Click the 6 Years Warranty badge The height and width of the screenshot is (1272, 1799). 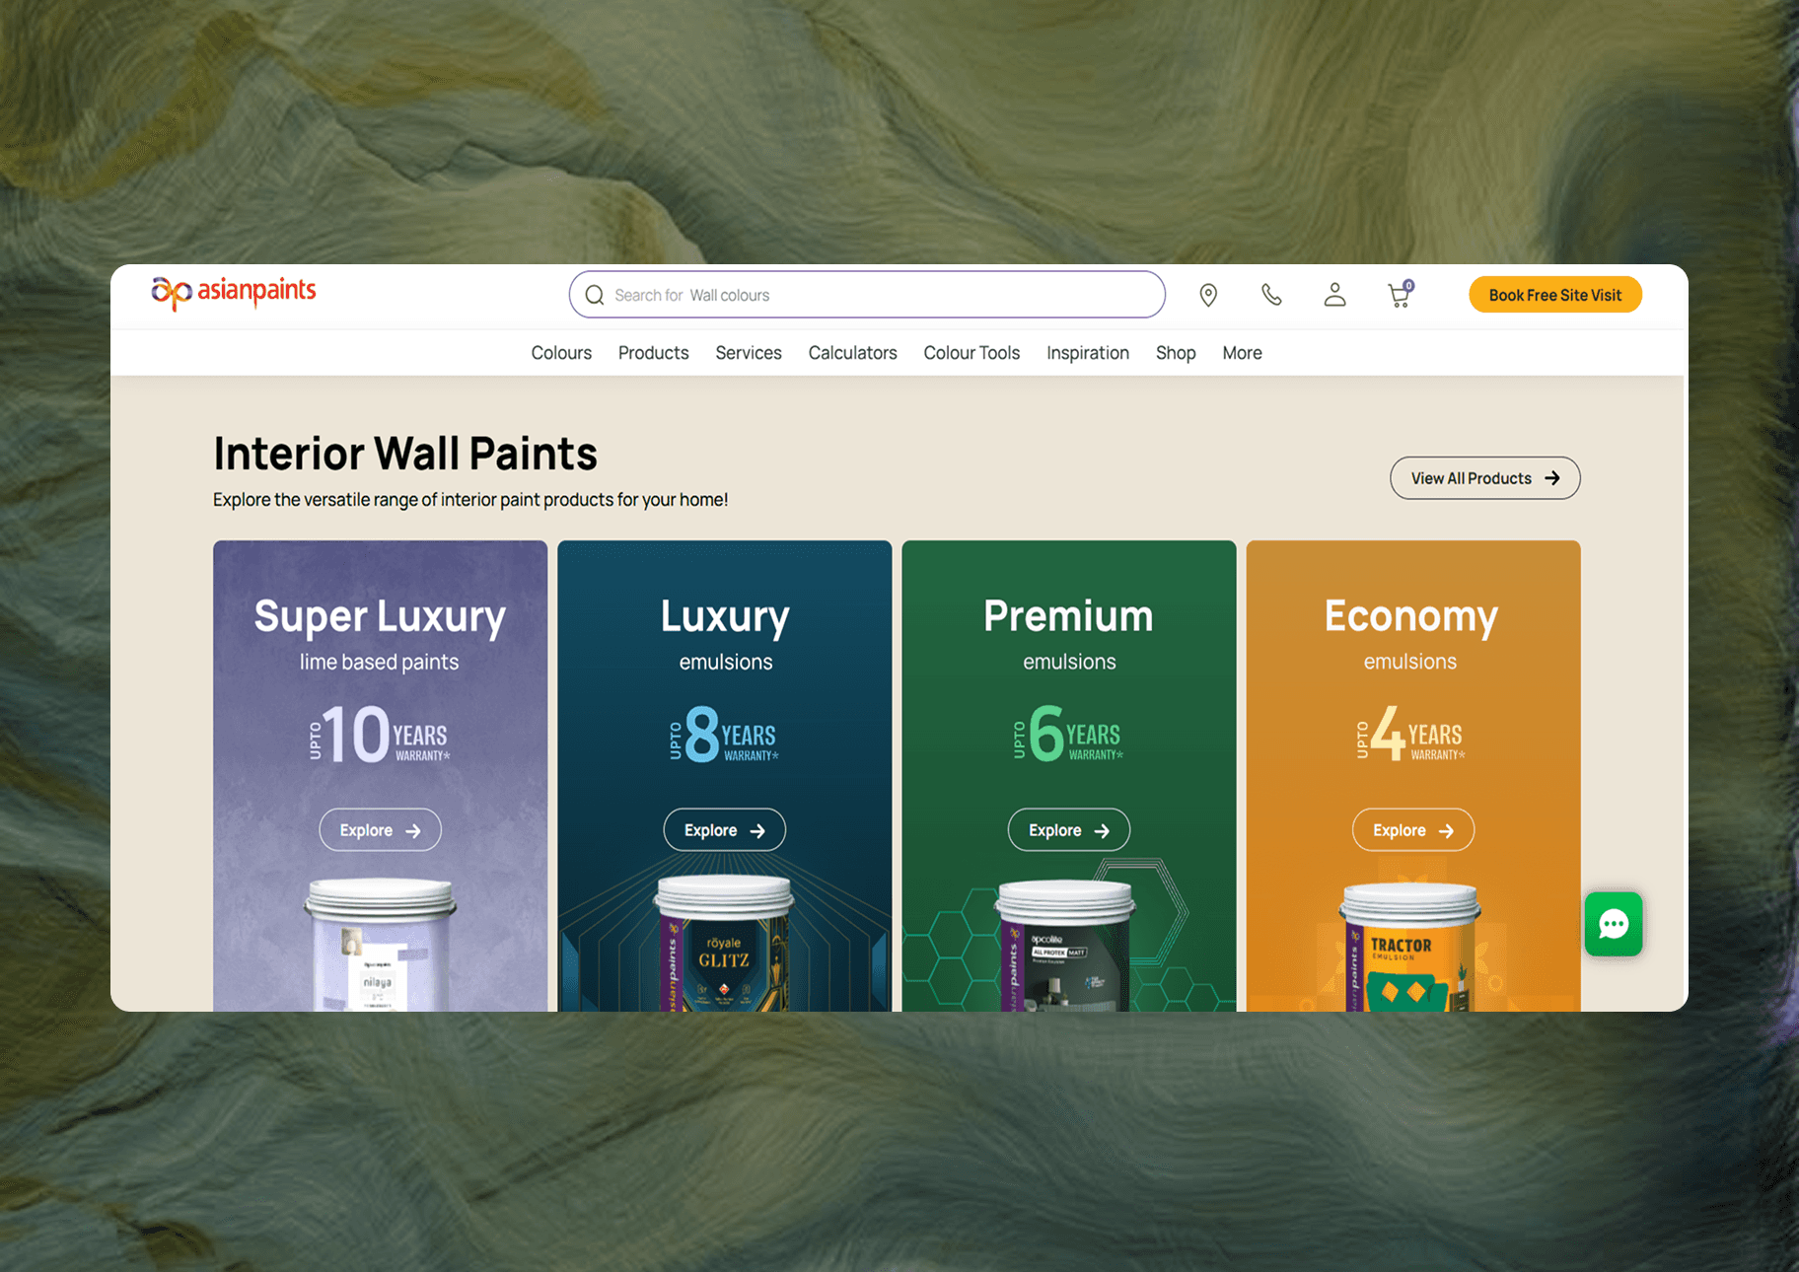pyautogui.click(x=1068, y=733)
